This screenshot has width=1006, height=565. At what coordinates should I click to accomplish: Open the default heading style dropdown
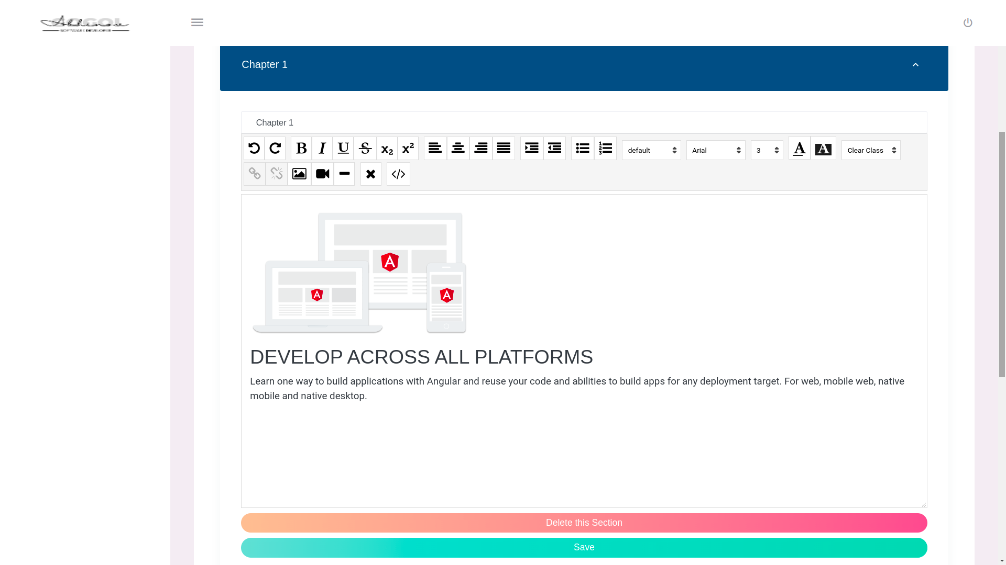point(651,150)
